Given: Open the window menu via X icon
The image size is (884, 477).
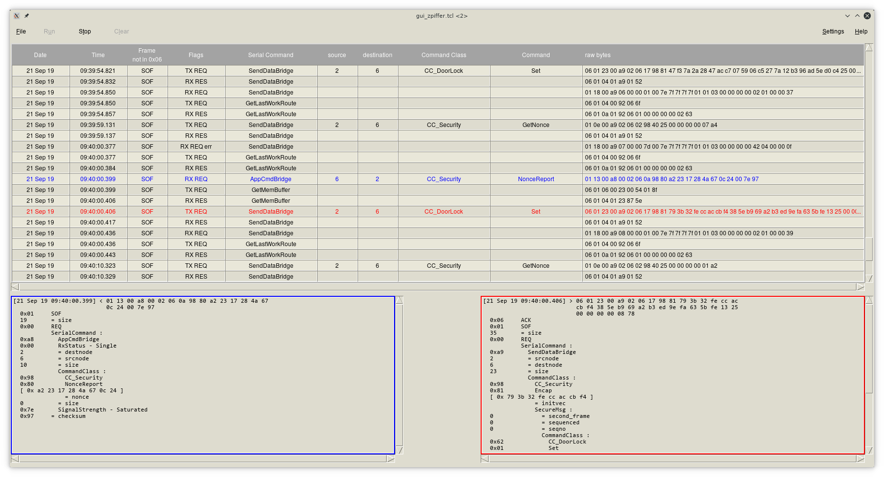Looking at the screenshot, I should tap(16, 16).
